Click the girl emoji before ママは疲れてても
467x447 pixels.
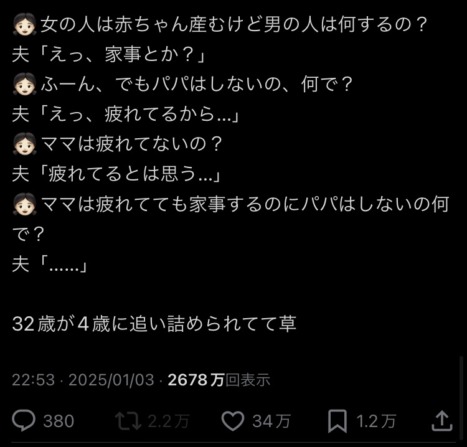click(x=24, y=203)
